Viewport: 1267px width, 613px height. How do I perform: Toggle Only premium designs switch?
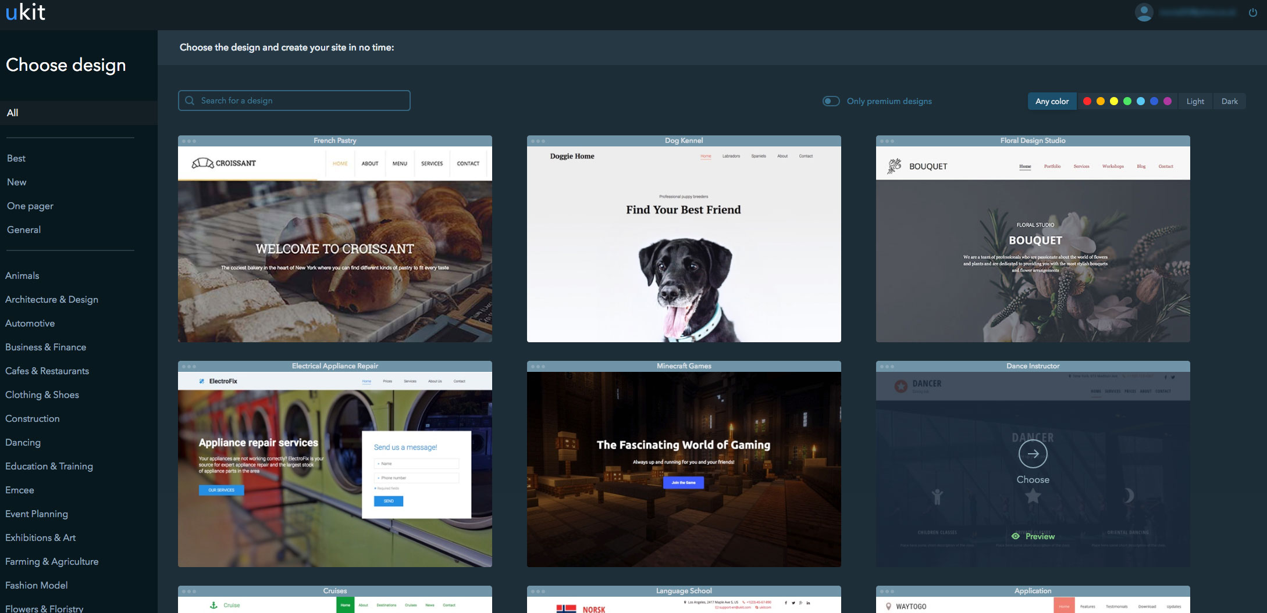(831, 101)
